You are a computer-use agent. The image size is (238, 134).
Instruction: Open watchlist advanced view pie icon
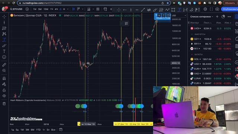click(223, 16)
